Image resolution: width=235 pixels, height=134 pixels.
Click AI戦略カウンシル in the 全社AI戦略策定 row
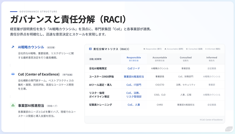(x=160, y=68)
